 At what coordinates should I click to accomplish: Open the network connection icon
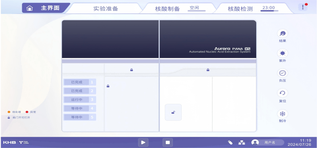tap(242, 142)
